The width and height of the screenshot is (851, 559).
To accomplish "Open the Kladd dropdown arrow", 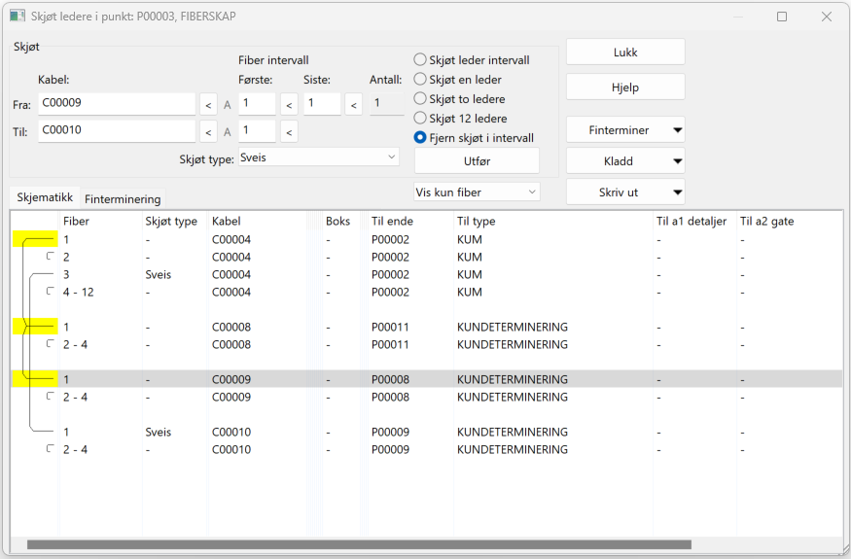I will click(x=677, y=161).
